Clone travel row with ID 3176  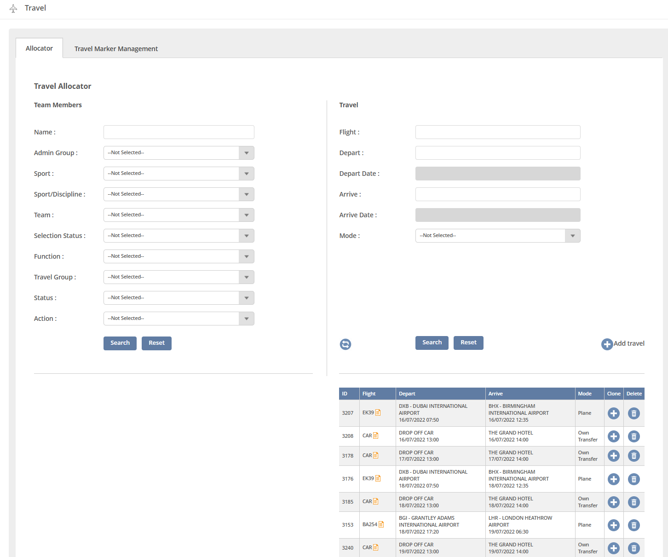point(614,479)
